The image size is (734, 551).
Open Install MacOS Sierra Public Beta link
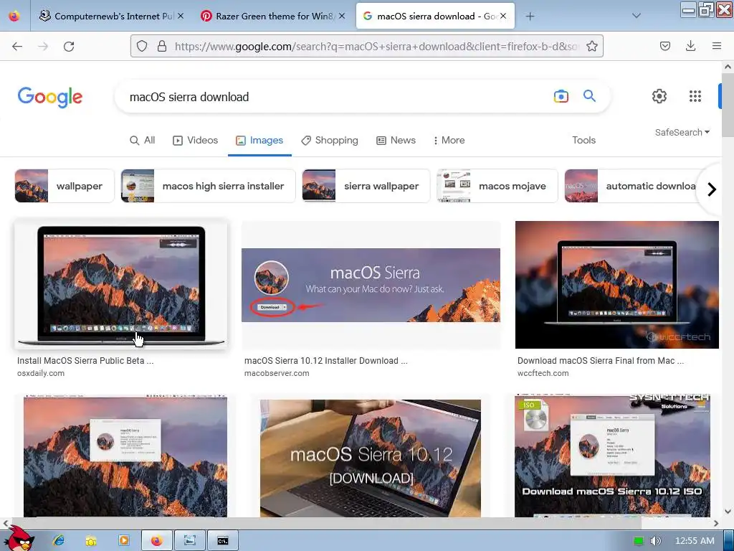(x=85, y=361)
